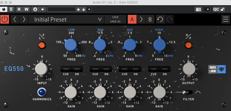Image resolution: width=231 pixels, height=111 pixels.
Task: Enable Read automation R button
Action: (19, 9)
